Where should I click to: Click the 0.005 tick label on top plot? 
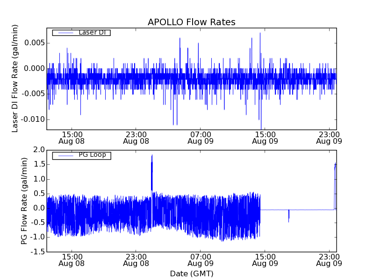pos(34,43)
